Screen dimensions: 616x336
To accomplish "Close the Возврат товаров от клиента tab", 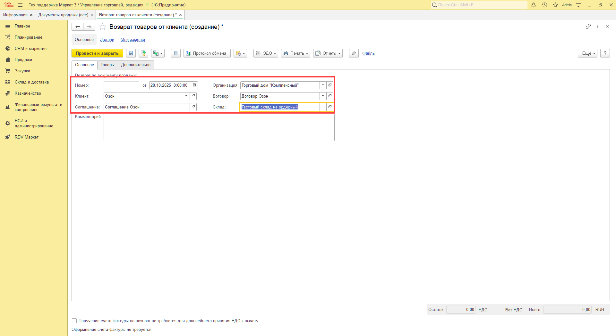I will (180, 15).
